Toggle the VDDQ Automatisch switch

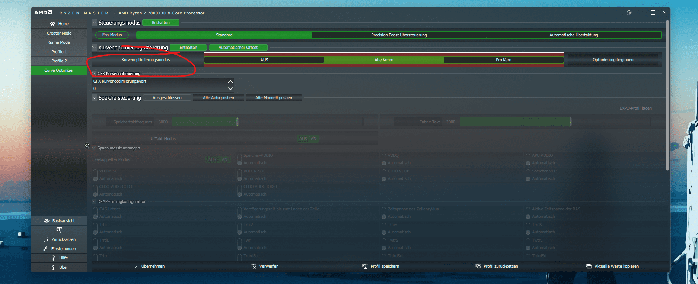(384, 159)
